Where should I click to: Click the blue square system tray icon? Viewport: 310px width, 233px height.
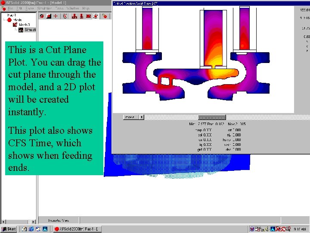click(x=273, y=229)
